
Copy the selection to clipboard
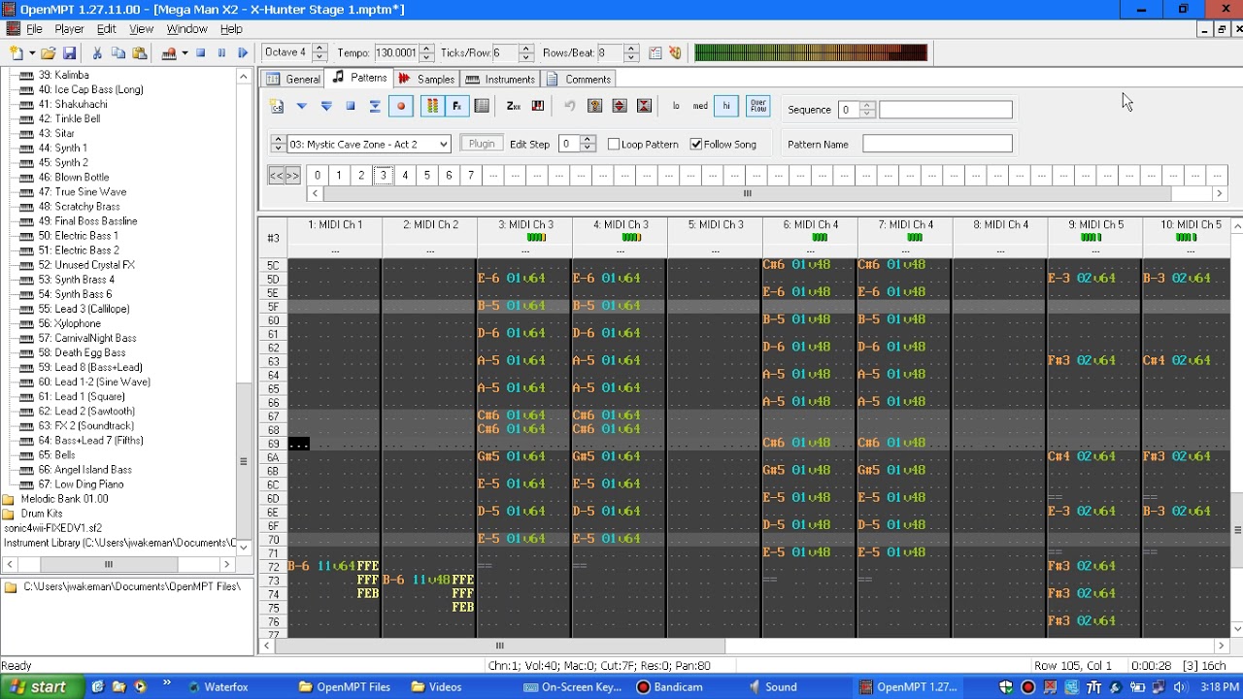coord(118,53)
